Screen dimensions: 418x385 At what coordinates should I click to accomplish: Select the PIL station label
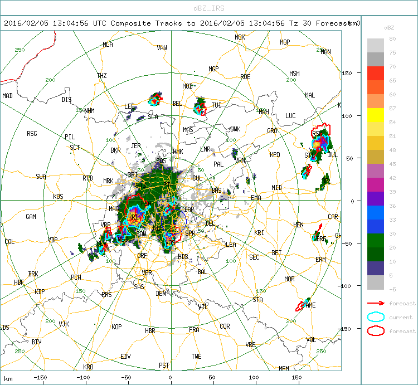[70, 137]
